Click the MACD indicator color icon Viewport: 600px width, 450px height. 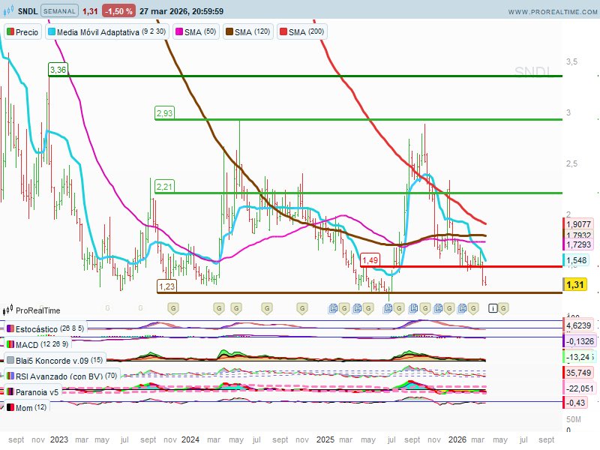coord(10,344)
